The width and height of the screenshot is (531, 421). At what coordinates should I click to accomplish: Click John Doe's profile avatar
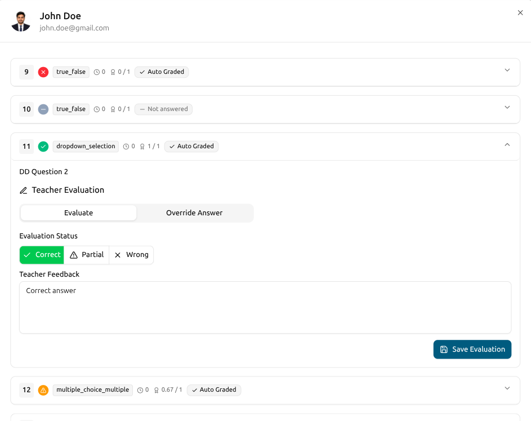click(21, 21)
